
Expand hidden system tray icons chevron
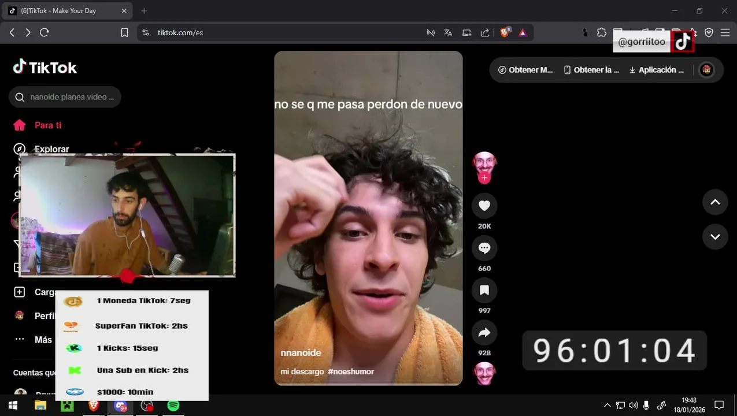click(x=607, y=406)
